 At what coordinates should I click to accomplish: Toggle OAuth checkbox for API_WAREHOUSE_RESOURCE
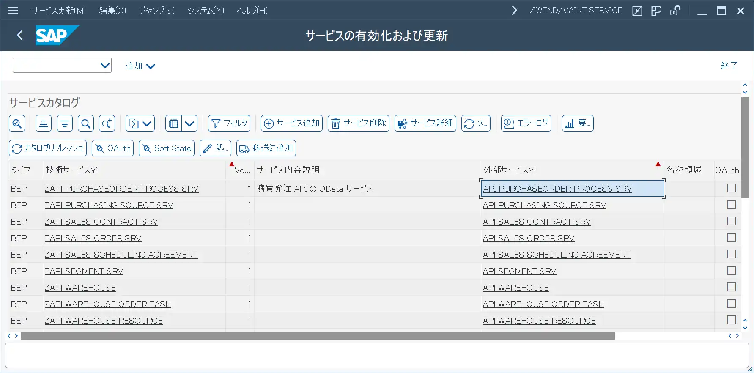pyautogui.click(x=732, y=320)
